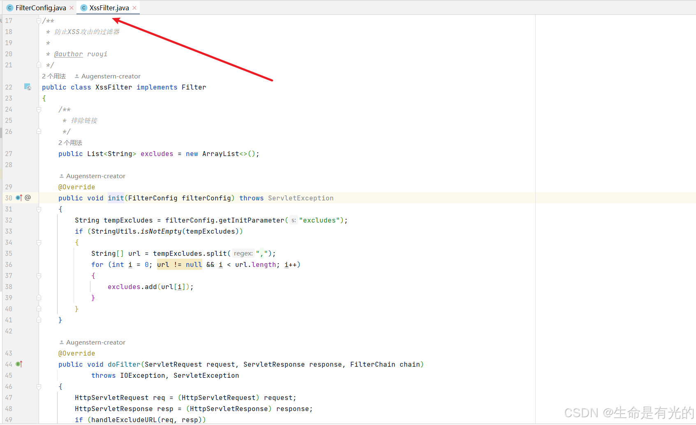Click the fold end marker on line 21
Image resolution: width=696 pixels, height=425 pixels.
(x=39, y=65)
